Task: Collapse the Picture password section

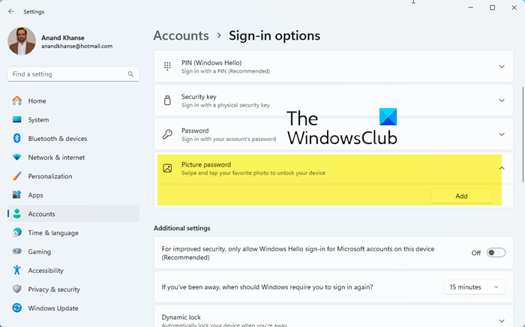Action: [x=502, y=168]
